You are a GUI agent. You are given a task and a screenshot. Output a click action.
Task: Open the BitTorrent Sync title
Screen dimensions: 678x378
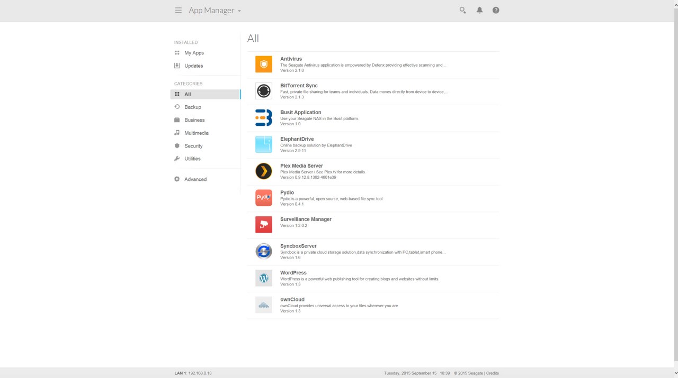point(299,86)
